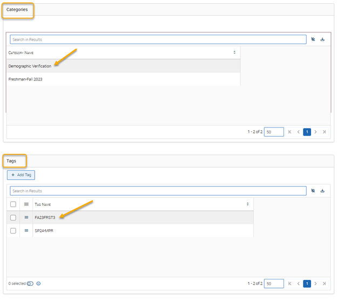Screen dimensions: 337x301
Task: Go to last page of Categories
Action: [x=324, y=132]
